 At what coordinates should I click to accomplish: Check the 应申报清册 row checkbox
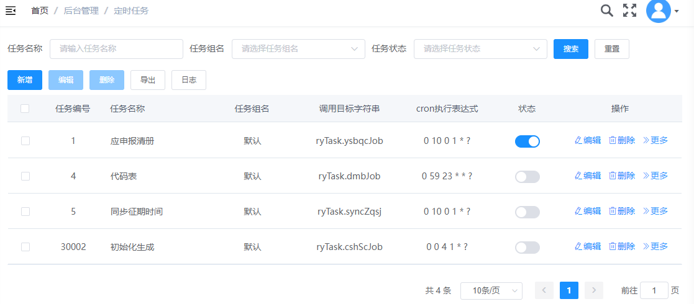(25, 141)
